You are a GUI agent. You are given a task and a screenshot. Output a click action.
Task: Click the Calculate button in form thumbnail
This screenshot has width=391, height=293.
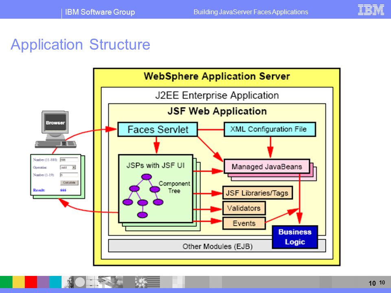69,183
